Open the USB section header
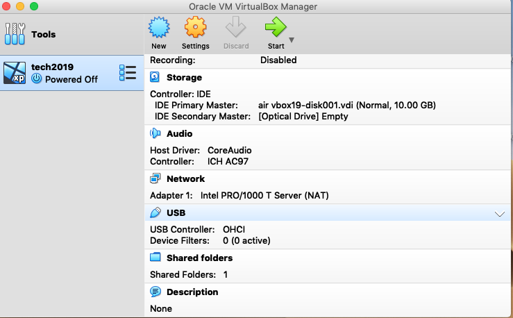Screen dimensions: 513x318 (x=176, y=213)
